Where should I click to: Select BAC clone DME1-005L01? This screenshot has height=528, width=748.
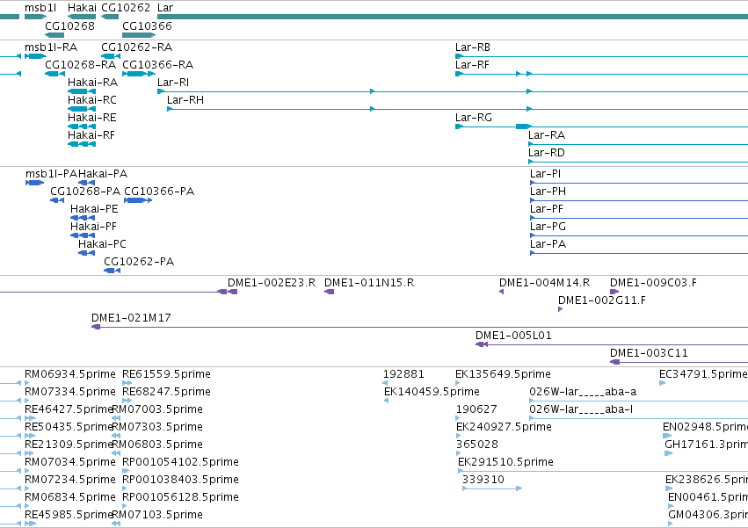[x=514, y=336]
